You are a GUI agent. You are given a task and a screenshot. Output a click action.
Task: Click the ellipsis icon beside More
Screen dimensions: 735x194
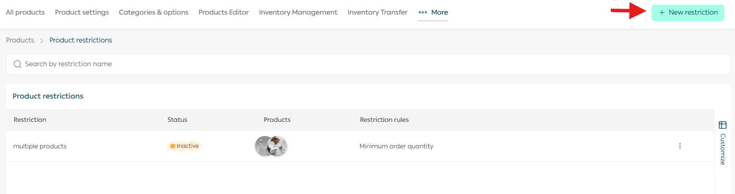pyautogui.click(x=423, y=12)
